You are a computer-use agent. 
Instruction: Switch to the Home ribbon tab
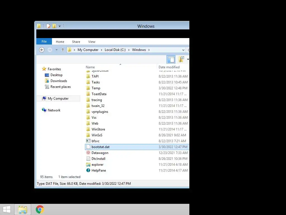[x=60, y=42]
